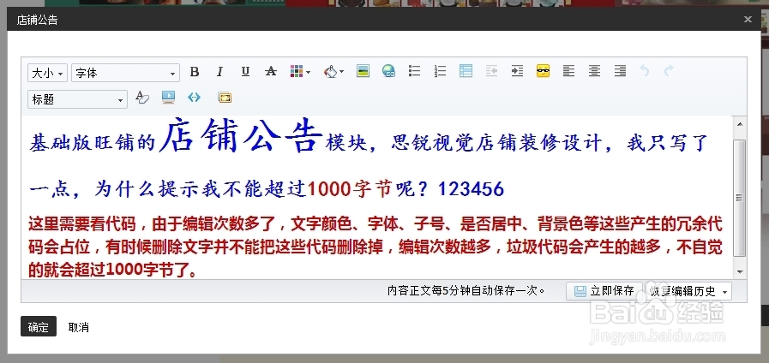Click the editor vertical scrollbar thumb
The width and height of the screenshot is (769, 363).
(x=740, y=198)
